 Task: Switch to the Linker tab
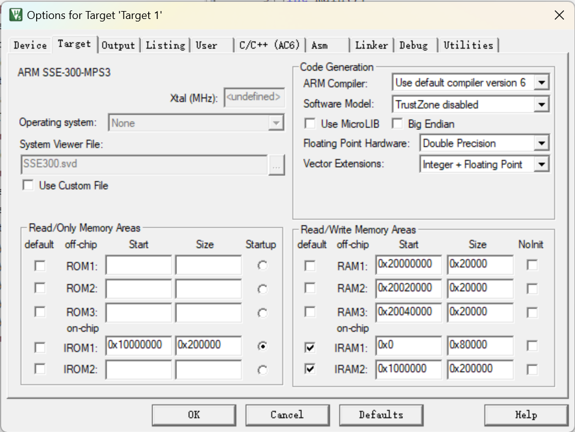pyautogui.click(x=372, y=45)
